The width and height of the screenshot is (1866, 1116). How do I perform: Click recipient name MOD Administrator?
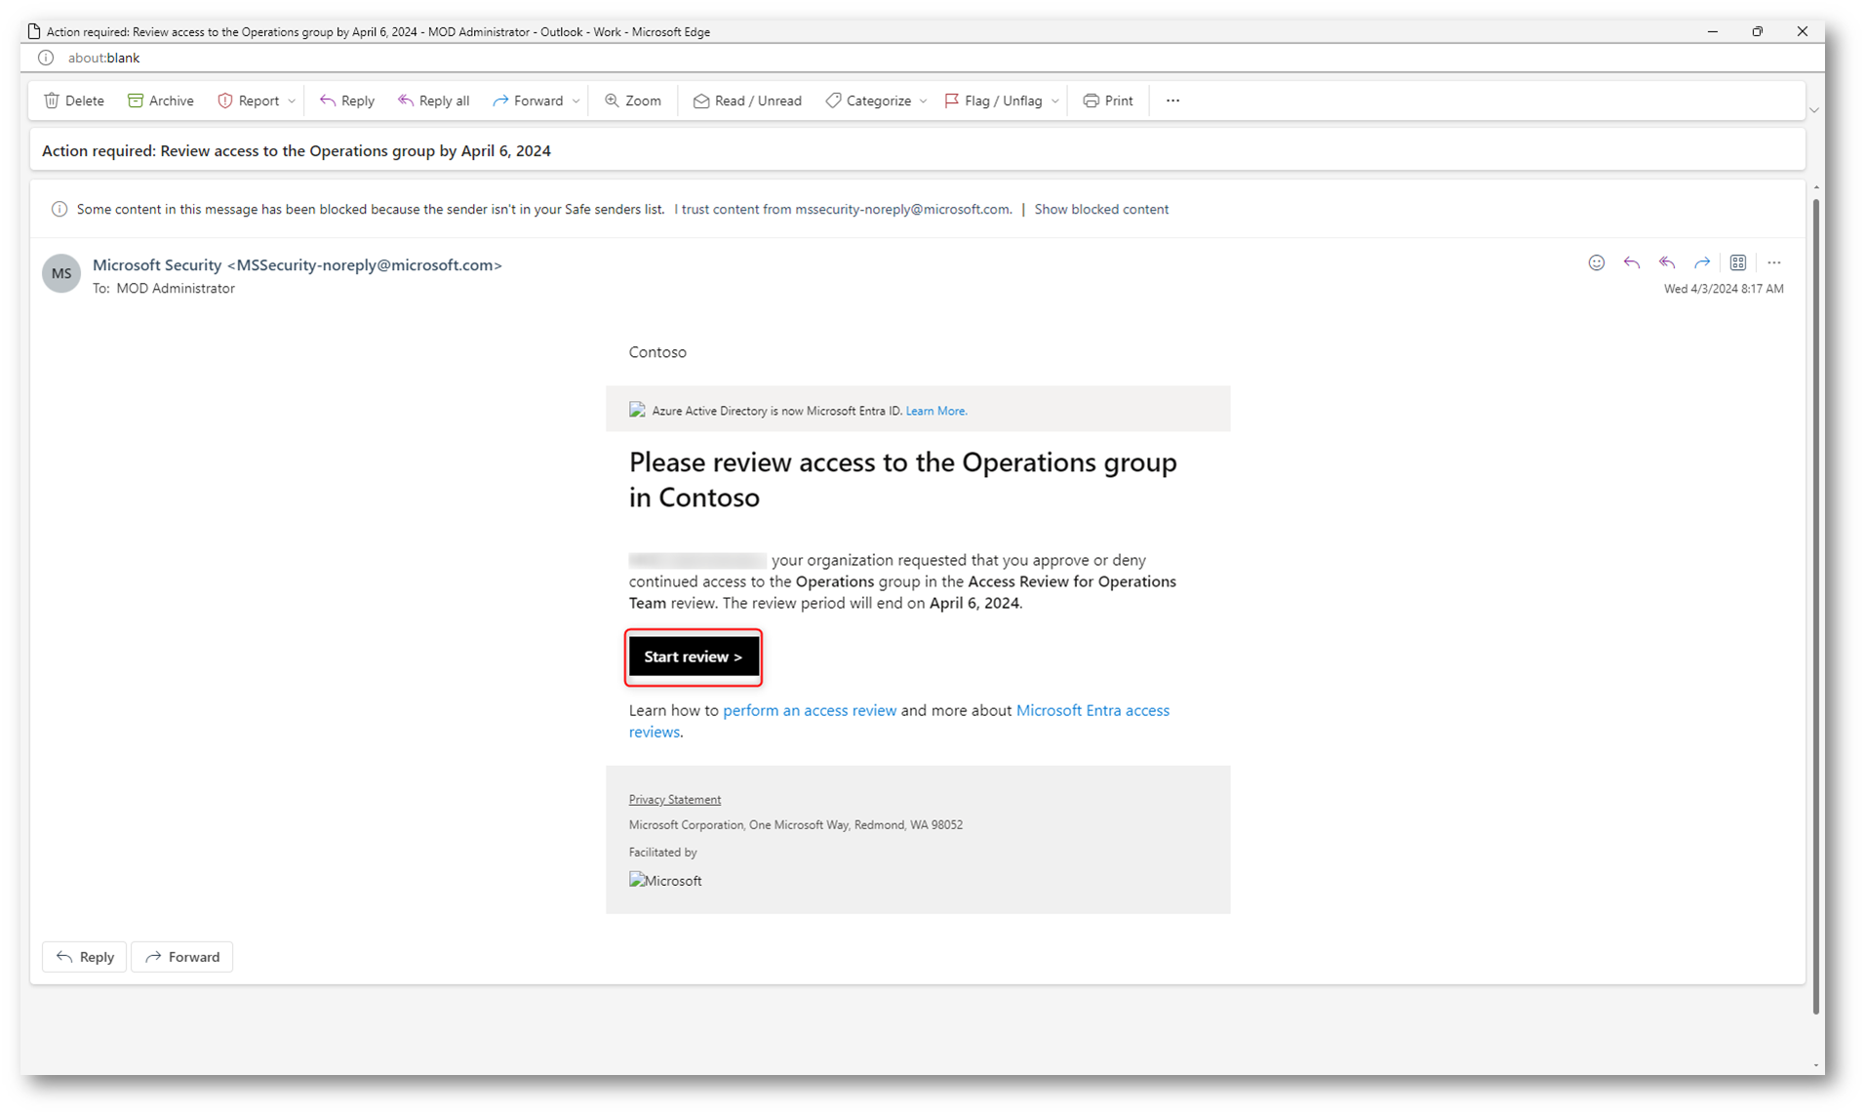[x=176, y=288]
